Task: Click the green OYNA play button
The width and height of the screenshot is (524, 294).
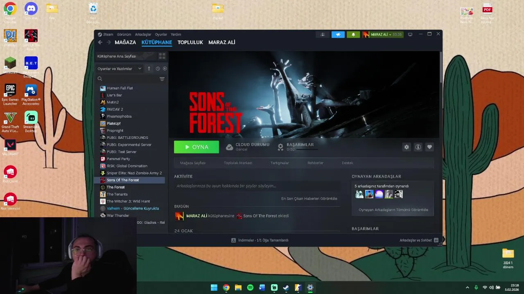Action: click(196, 147)
